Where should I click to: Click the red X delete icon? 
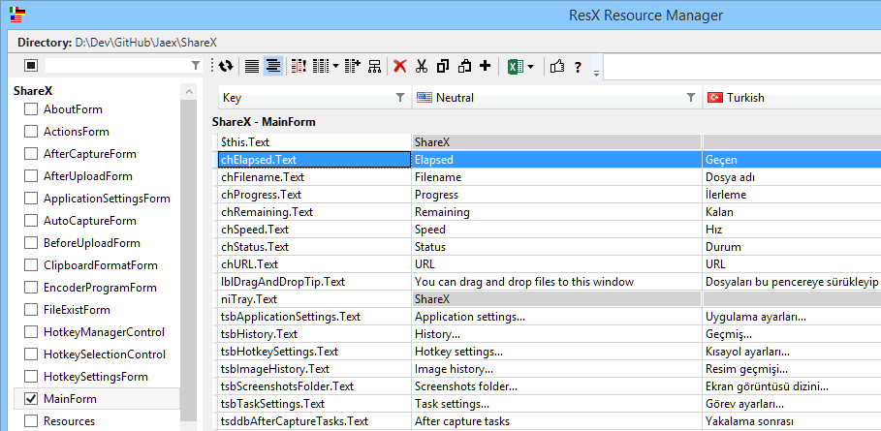click(399, 67)
